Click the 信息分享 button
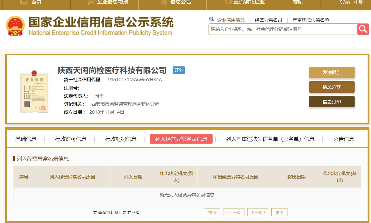Screen dimensions: 371x223 [332, 87]
